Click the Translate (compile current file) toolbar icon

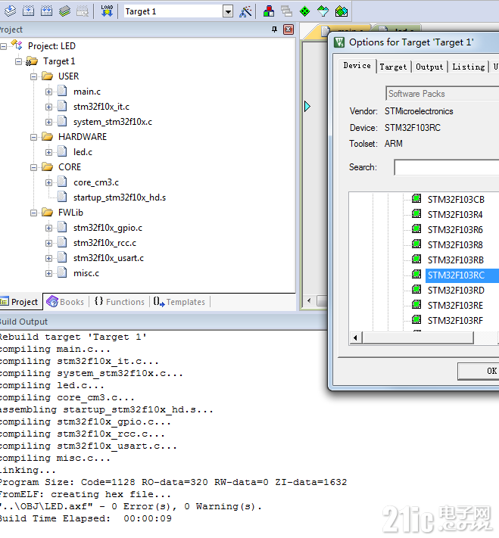10,11
